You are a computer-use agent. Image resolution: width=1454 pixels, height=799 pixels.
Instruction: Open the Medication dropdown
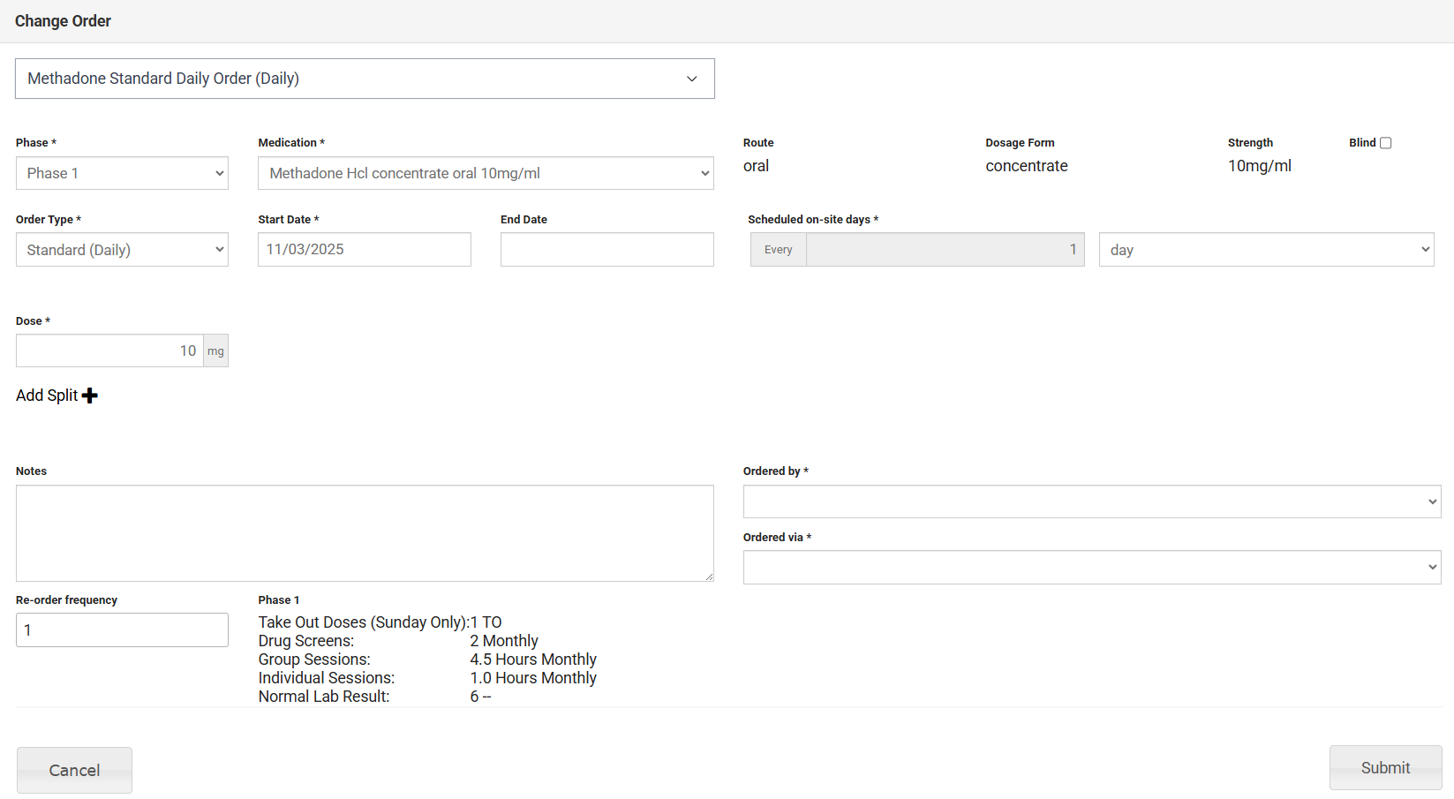click(486, 173)
